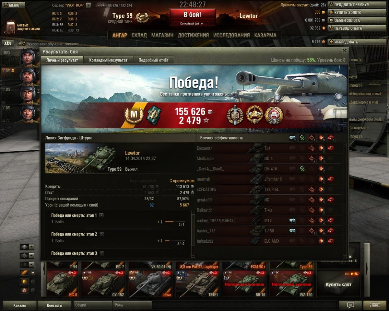This screenshot has height=311, width=389.
Task: Open the ИССЛЕДОВАНИЯ menu section
Action: (231, 35)
